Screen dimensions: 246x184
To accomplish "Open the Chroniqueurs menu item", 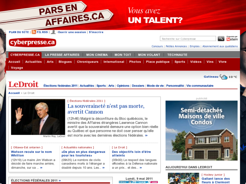I will click(88, 62).
